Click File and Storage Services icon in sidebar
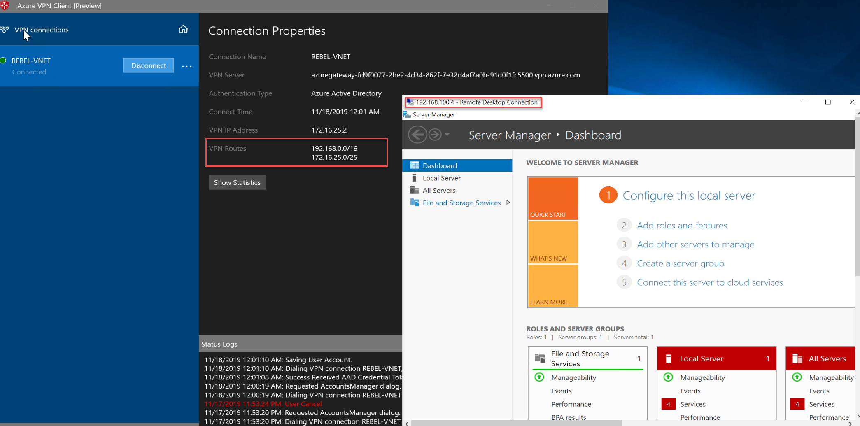Image resolution: width=860 pixels, height=426 pixels. pos(415,203)
